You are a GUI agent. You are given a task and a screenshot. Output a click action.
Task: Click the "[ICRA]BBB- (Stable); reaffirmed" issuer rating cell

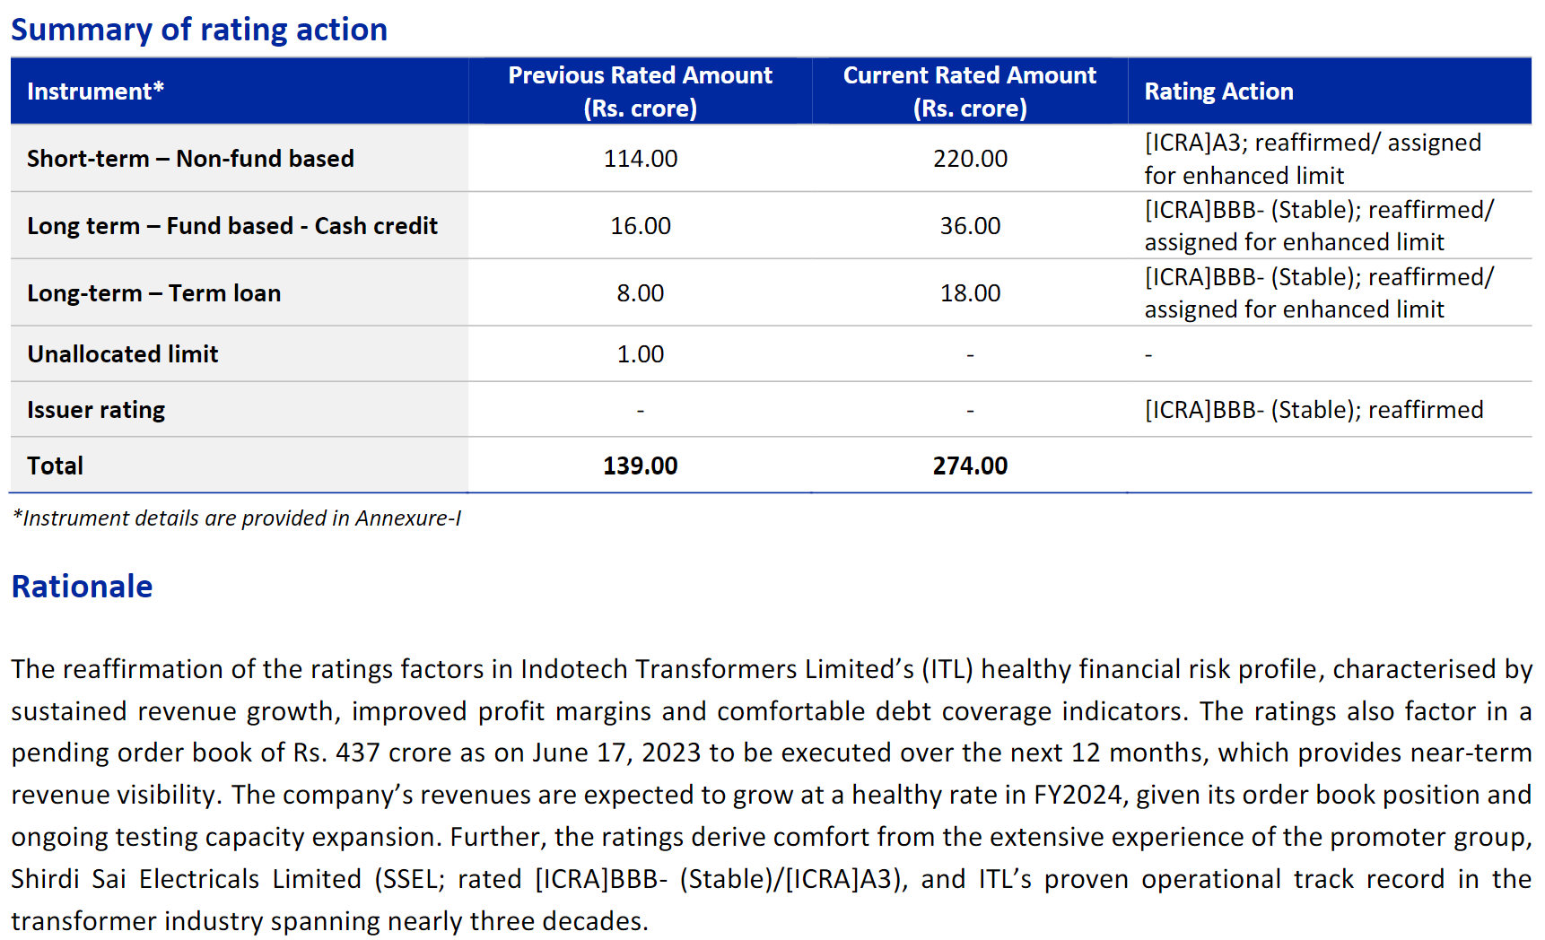pos(1314,410)
